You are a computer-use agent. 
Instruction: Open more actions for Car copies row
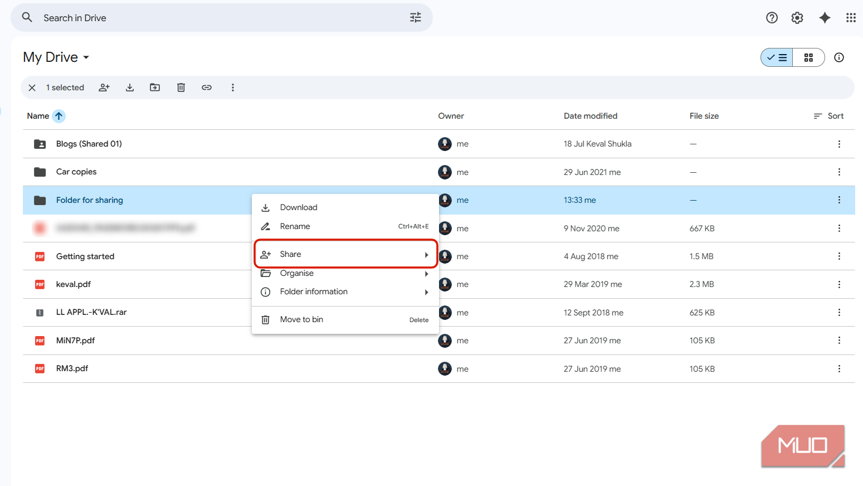click(839, 172)
